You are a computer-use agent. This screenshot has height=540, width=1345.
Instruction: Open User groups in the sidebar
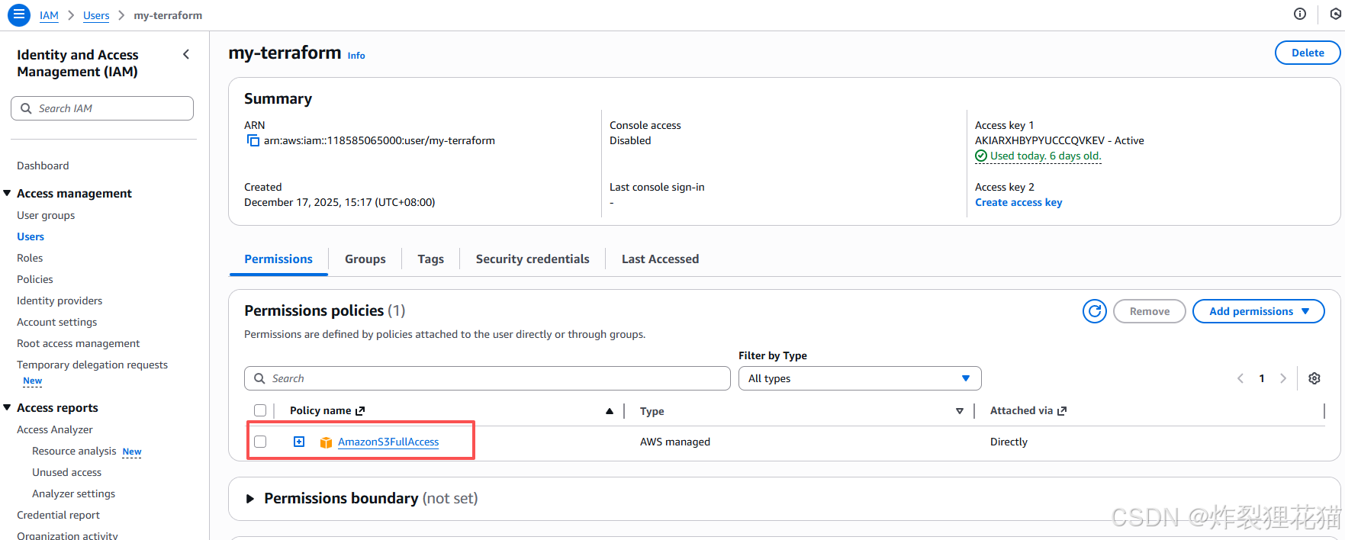[x=46, y=215]
